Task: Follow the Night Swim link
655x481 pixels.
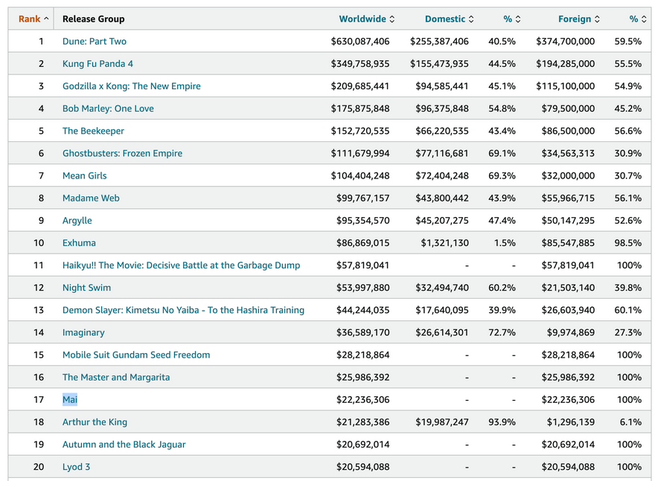Action: (86, 288)
